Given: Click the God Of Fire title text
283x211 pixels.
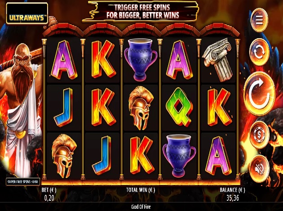Looking at the screenshot, I should click(141, 207).
